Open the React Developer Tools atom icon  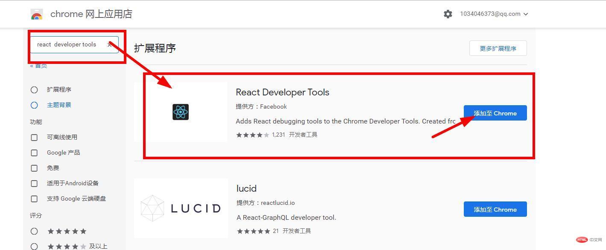coord(181,112)
